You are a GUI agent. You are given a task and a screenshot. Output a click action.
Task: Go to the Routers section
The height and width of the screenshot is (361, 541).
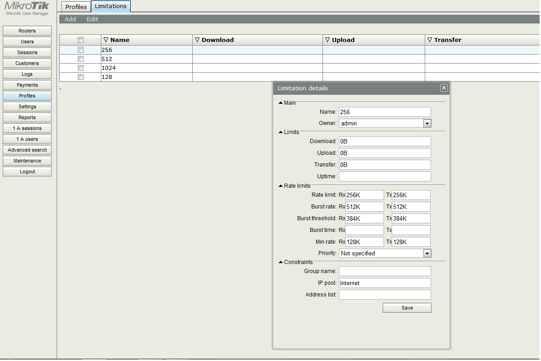coord(27,31)
